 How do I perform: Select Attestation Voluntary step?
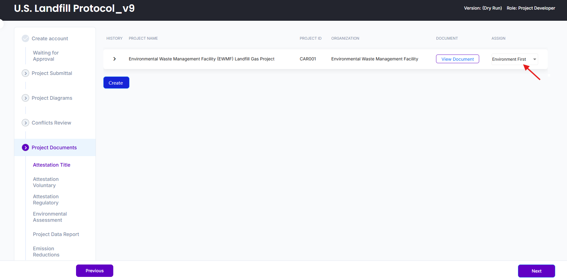pyautogui.click(x=46, y=182)
